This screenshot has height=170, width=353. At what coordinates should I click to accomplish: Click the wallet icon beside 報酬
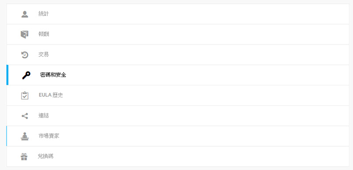(25, 35)
